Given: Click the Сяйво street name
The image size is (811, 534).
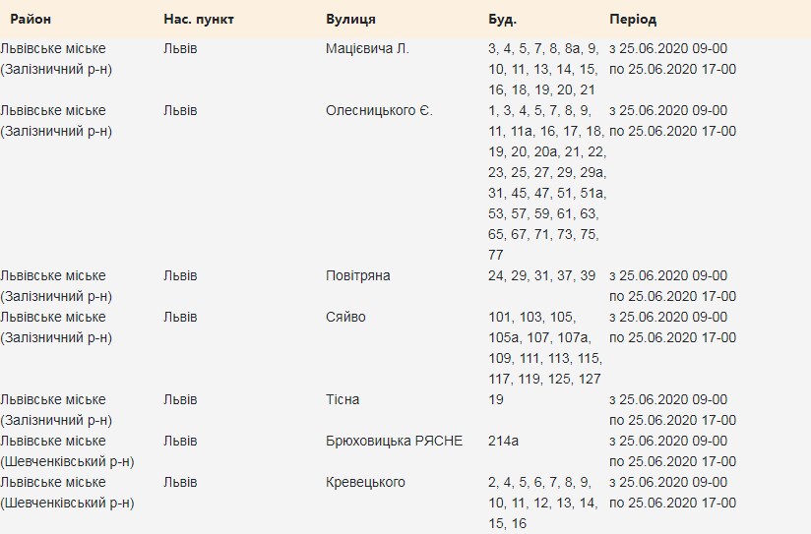Looking at the screenshot, I should 345,317.
